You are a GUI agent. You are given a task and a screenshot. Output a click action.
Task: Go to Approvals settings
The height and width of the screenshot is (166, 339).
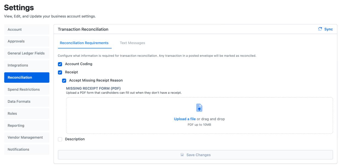27,41
